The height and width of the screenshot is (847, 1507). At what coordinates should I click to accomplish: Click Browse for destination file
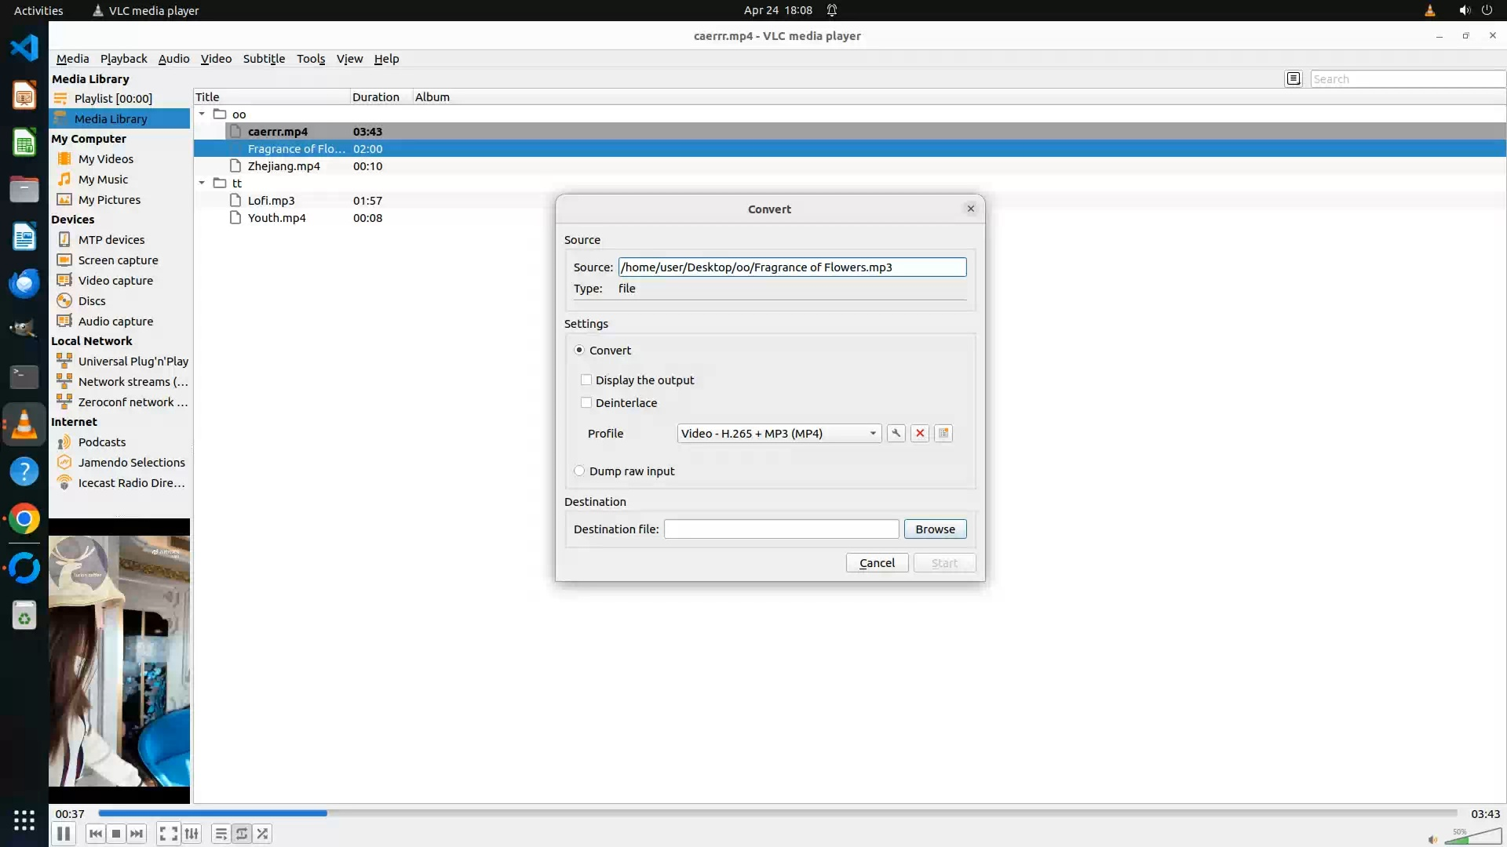(x=935, y=529)
